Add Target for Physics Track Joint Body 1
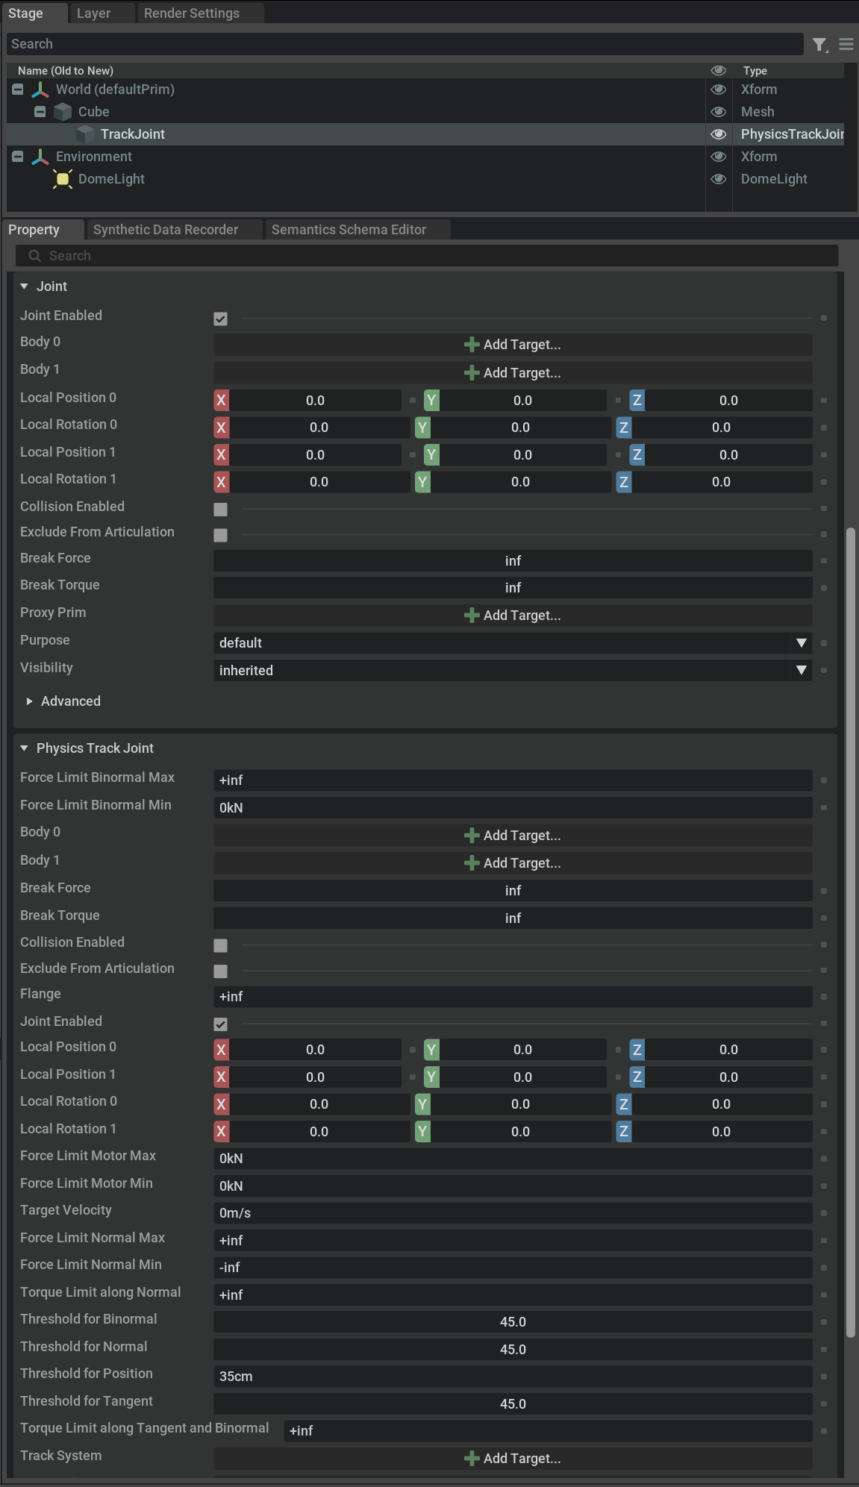The width and height of the screenshot is (859, 1487). coord(513,863)
